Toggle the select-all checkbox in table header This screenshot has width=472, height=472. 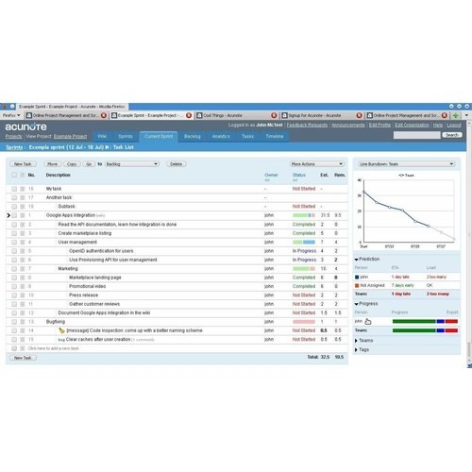tap(14, 175)
